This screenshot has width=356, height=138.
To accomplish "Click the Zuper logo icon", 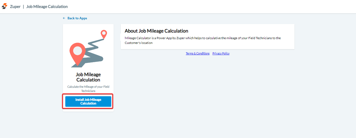I will (4, 6).
